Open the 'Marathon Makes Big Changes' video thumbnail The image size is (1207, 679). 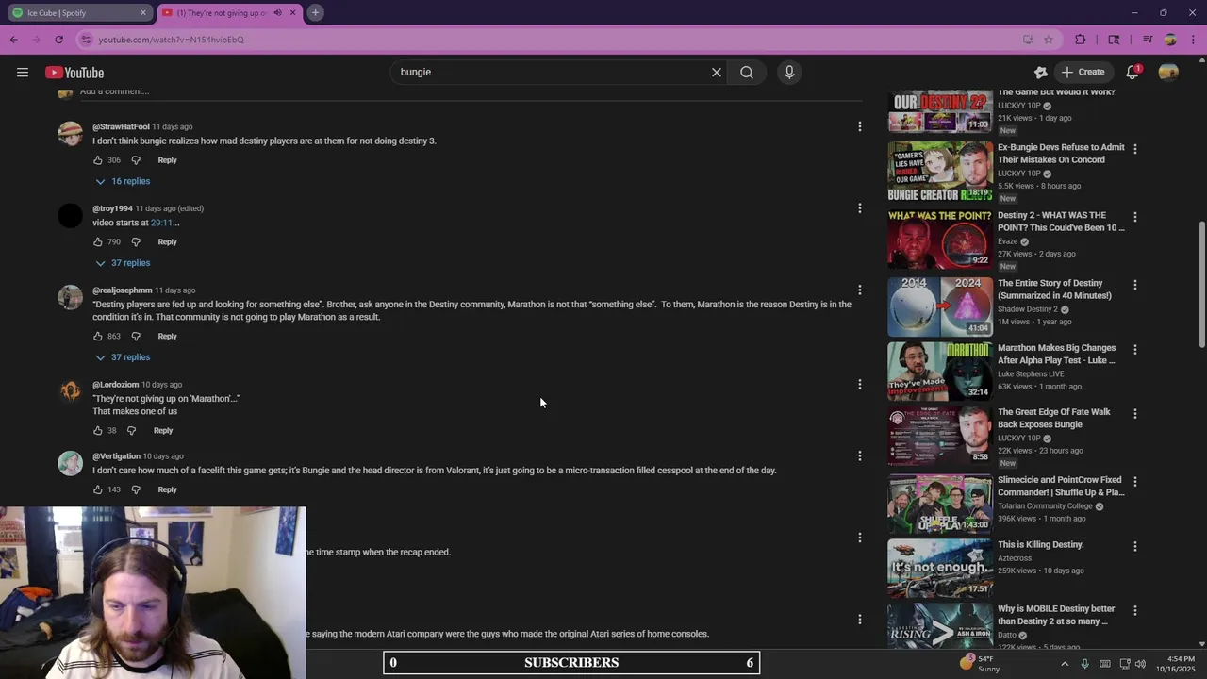[940, 371]
